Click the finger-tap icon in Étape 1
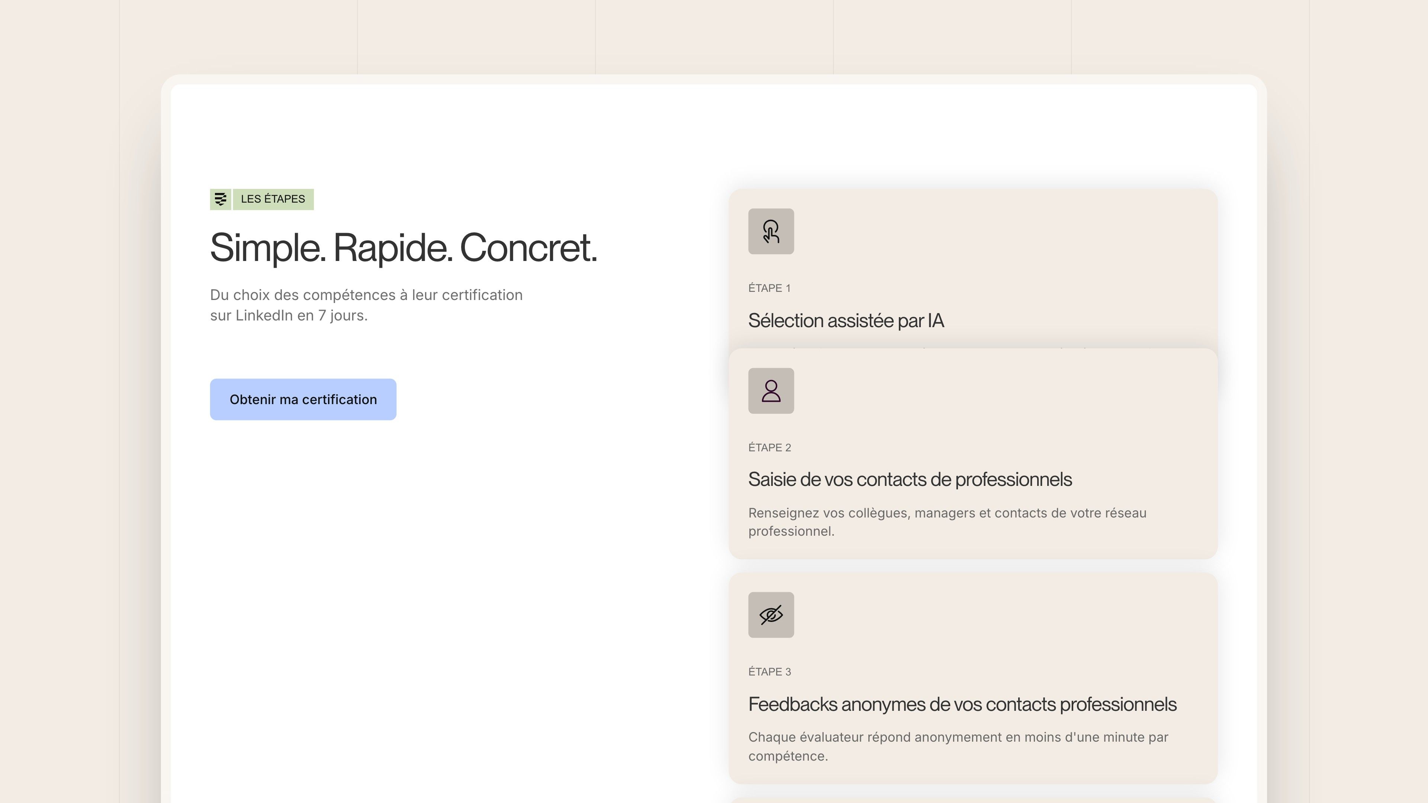The width and height of the screenshot is (1428, 803). (771, 231)
